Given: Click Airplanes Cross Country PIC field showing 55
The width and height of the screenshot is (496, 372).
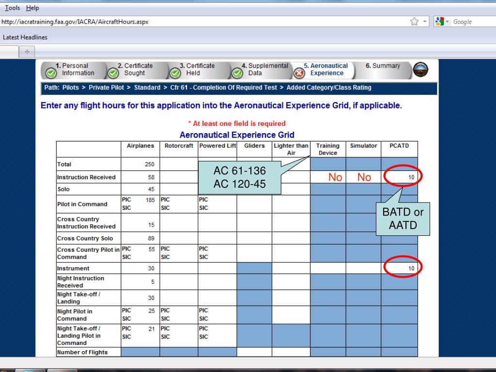Looking at the screenshot, I should point(144,249).
